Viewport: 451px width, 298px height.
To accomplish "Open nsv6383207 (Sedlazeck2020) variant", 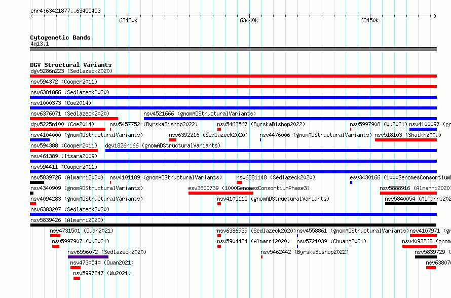I will 70,209.
